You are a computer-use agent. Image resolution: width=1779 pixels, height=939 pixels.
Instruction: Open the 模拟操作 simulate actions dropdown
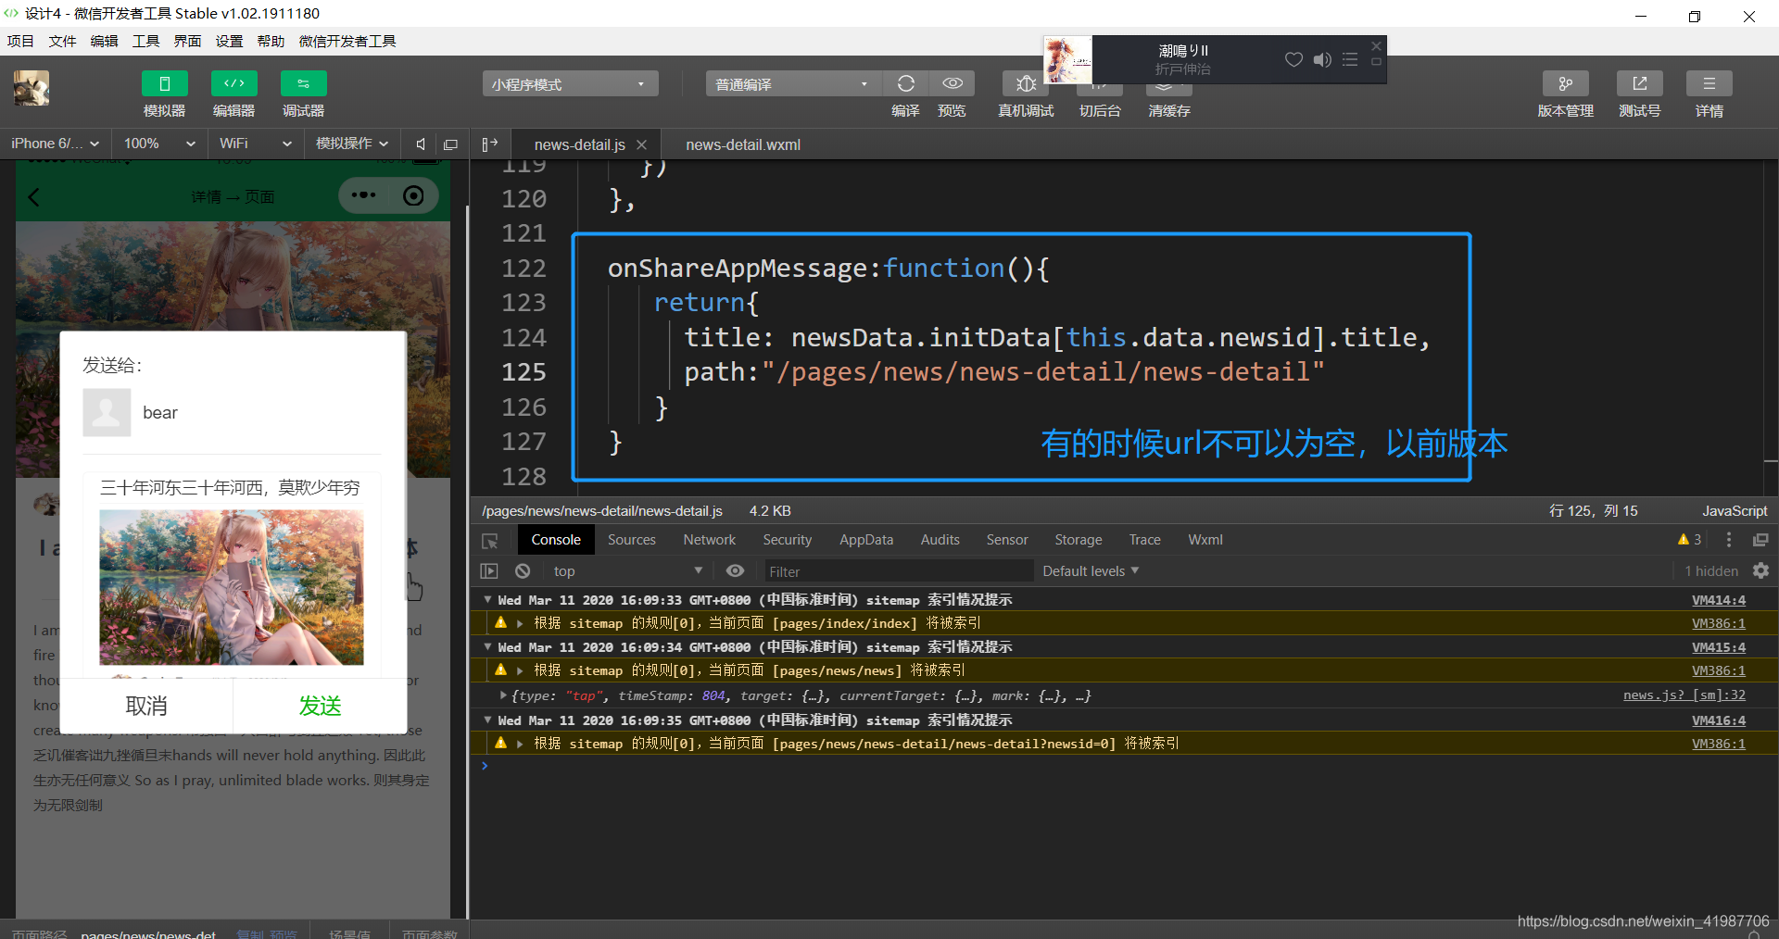[352, 144]
